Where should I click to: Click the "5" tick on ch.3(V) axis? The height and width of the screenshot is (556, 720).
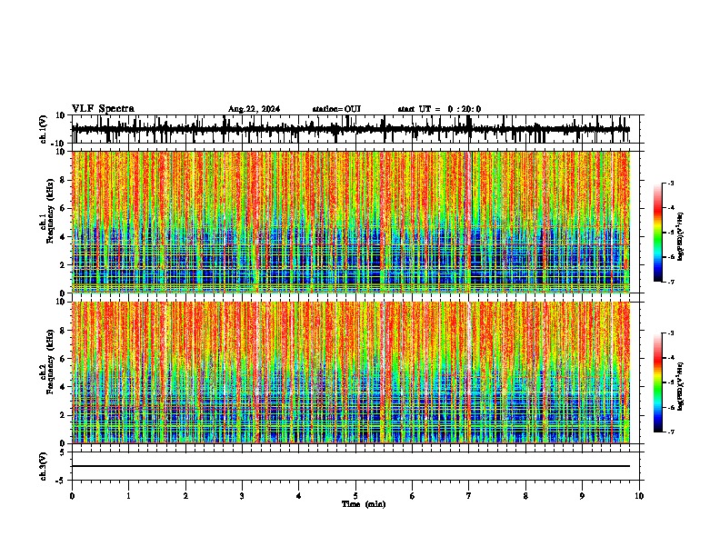click(64, 452)
